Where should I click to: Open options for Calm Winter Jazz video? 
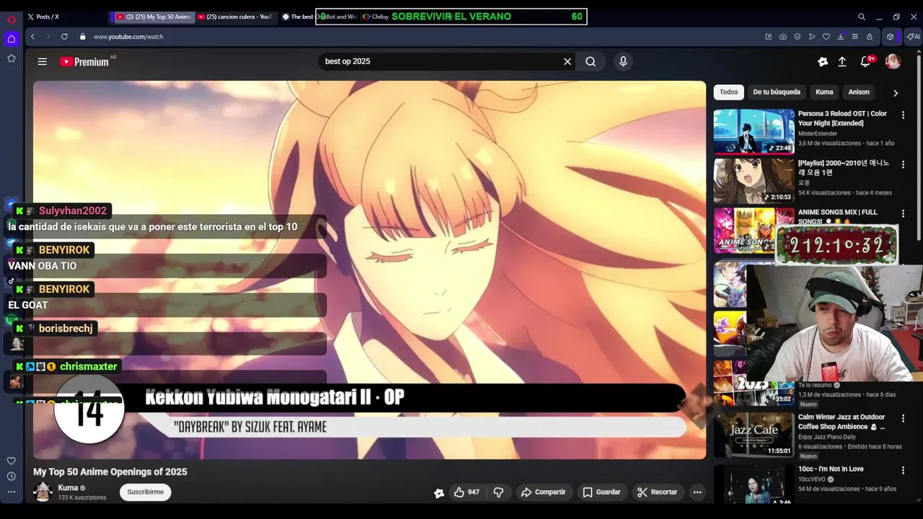903,419
